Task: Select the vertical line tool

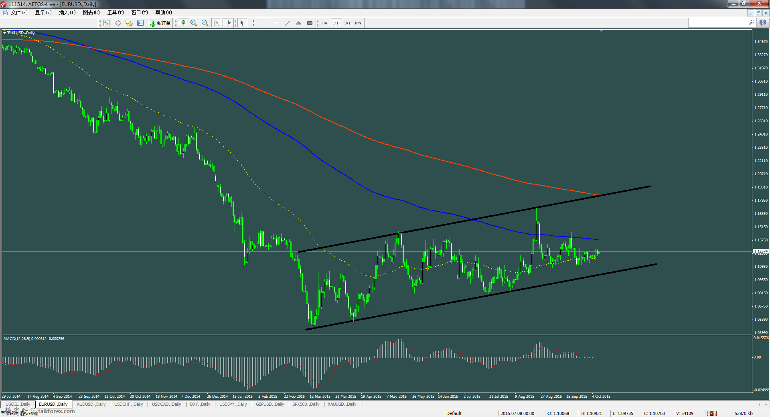Action: (x=265, y=23)
